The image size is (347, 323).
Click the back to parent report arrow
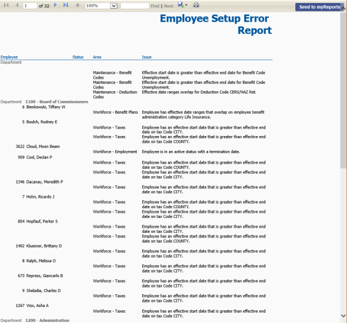pyautogui.click(x=77, y=5)
